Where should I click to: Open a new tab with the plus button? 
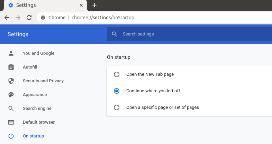pos(94,5)
